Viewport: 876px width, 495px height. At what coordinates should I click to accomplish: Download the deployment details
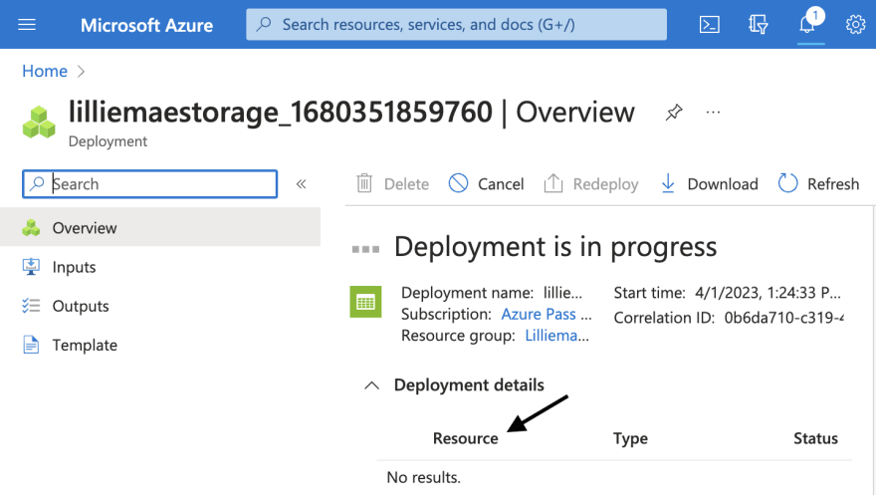tap(709, 184)
